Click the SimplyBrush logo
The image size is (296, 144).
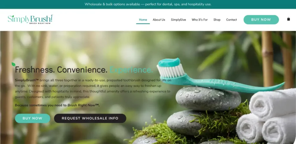[30, 19]
